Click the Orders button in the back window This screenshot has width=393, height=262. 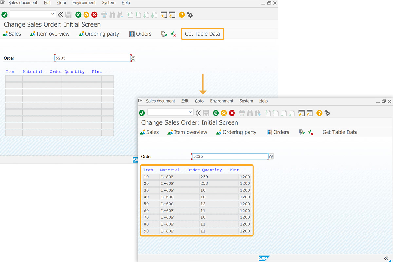(140, 34)
